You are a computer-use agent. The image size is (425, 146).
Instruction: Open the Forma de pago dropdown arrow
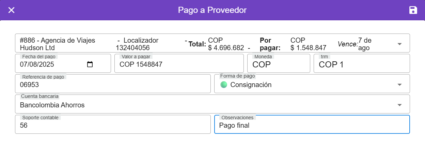(399, 85)
